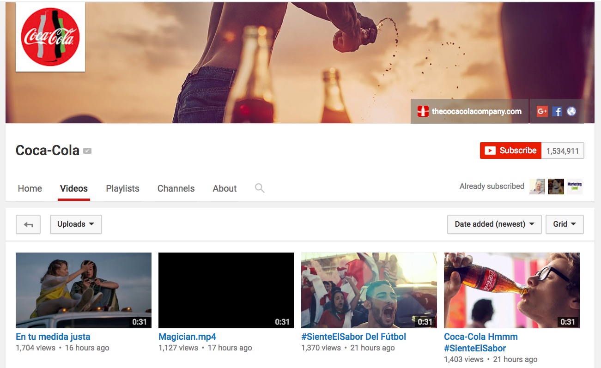Open the About tab
The height and width of the screenshot is (368, 601).
coord(225,188)
